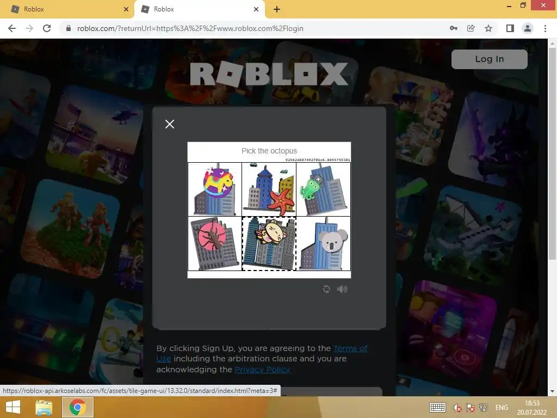Click the Log In button

tap(489, 59)
